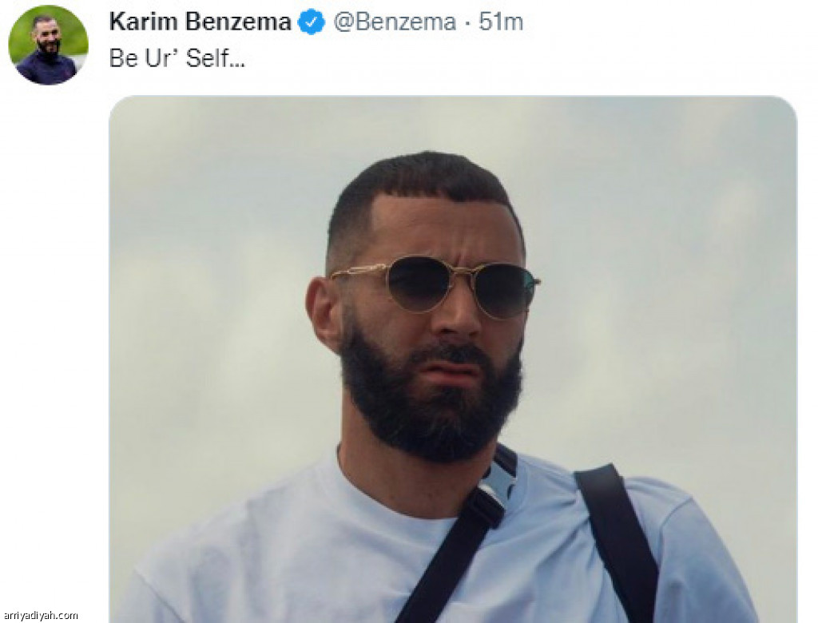The width and height of the screenshot is (818, 623).
Task: Click the blue verified checkmark badge
Action: point(312,22)
